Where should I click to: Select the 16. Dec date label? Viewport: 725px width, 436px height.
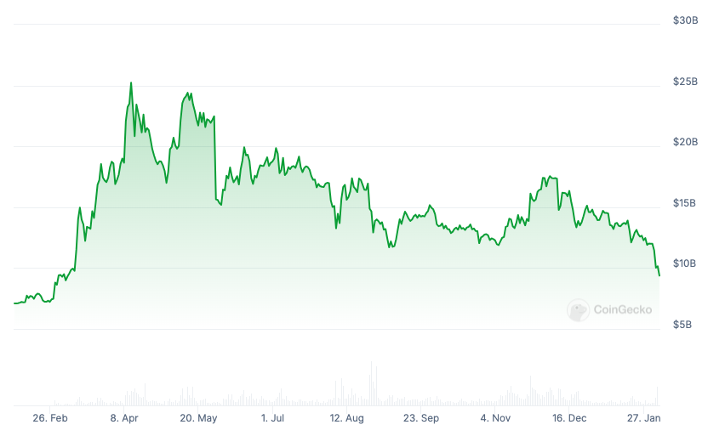click(569, 418)
